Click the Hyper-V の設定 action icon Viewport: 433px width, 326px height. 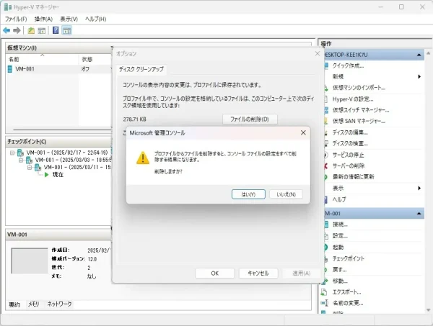coord(326,99)
